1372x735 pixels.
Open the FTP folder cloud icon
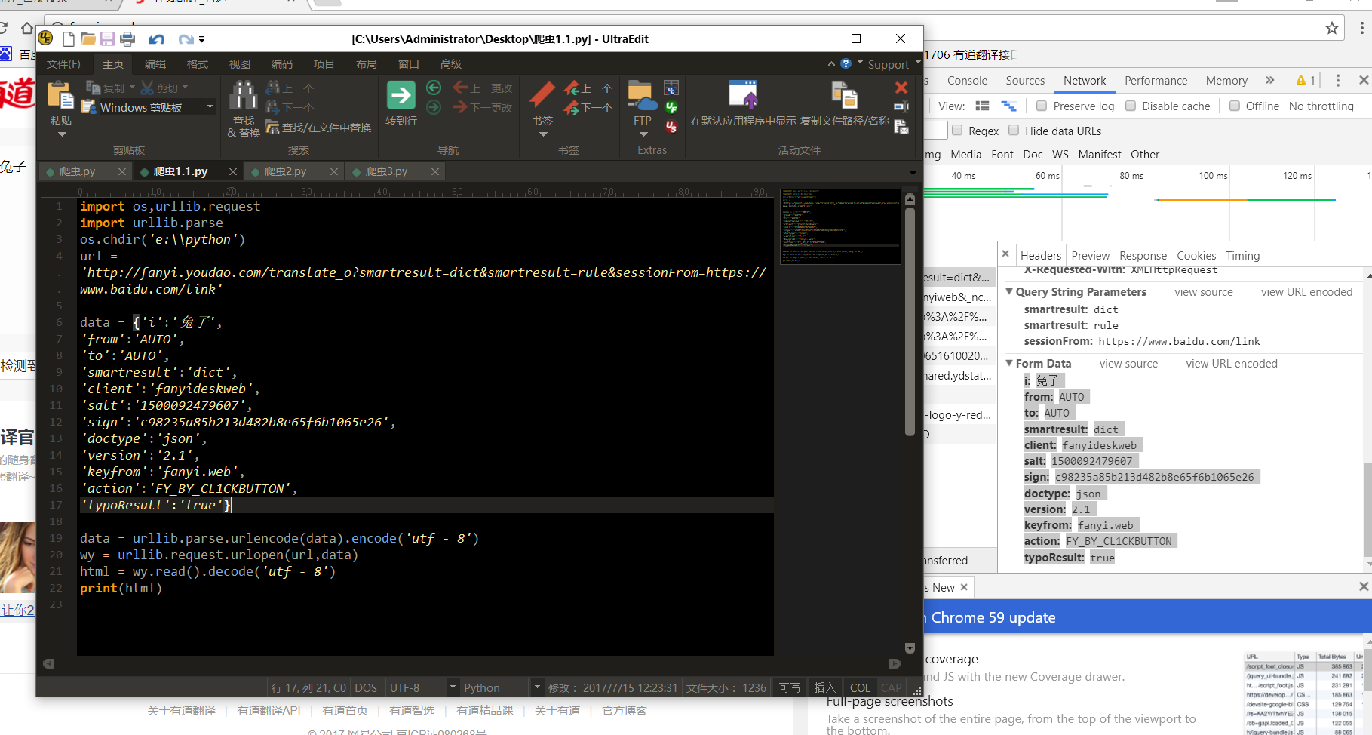pos(642,96)
